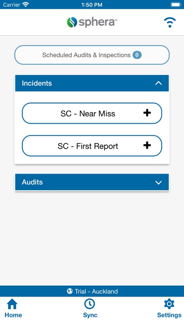Image resolution: width=184 pixels, height=328 pixels.
Task: Tap the Home house icon
Action: [12, 304]
